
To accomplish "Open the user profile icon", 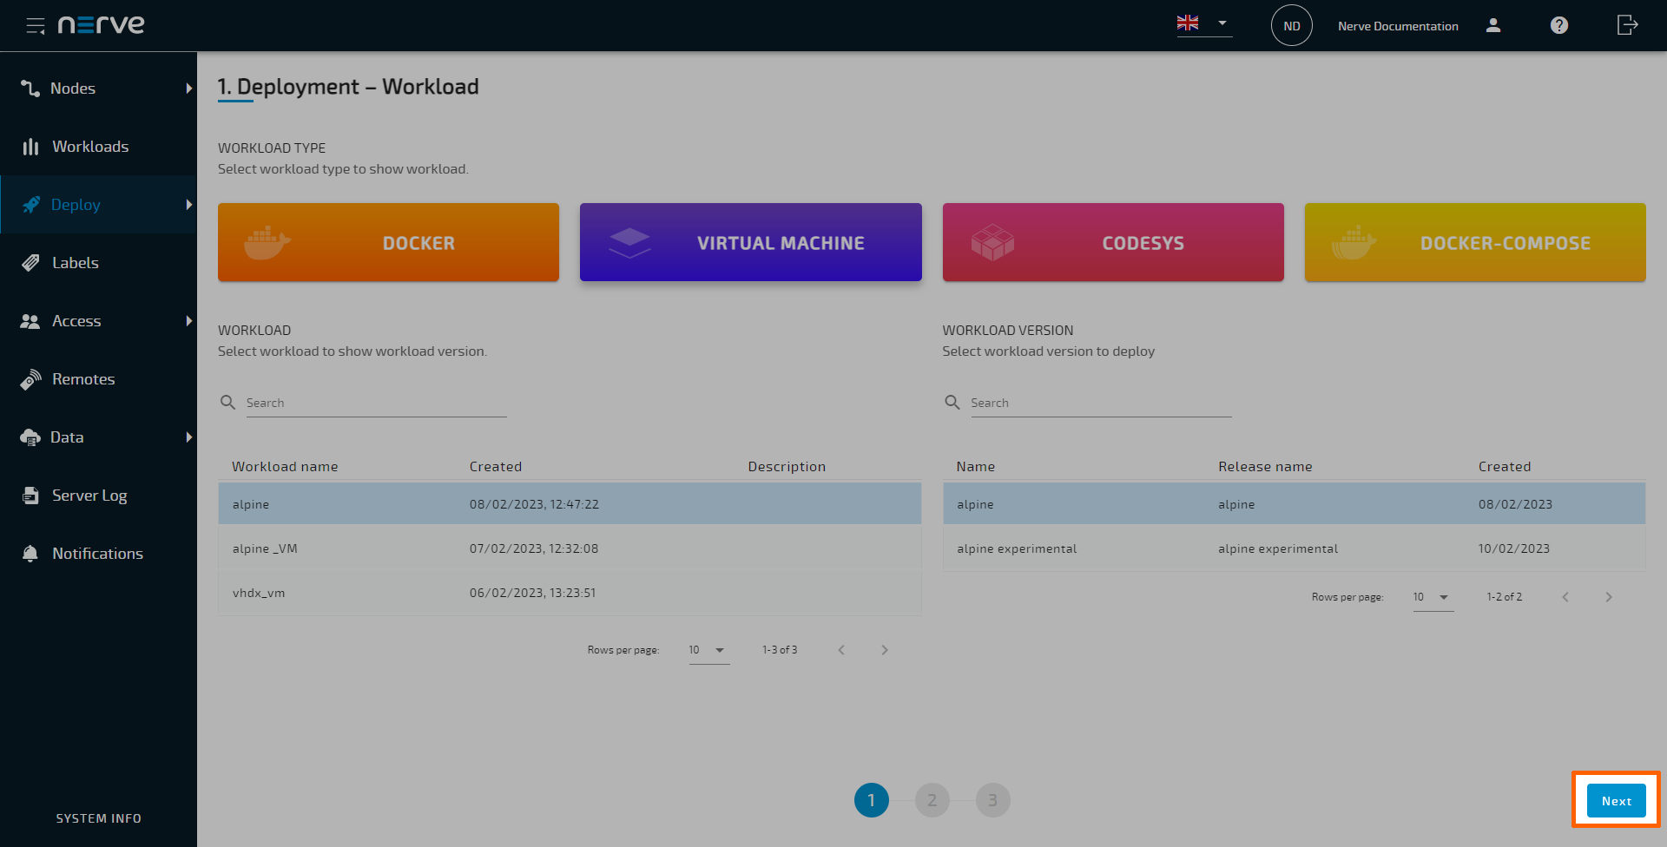I will coord(1493,26).
